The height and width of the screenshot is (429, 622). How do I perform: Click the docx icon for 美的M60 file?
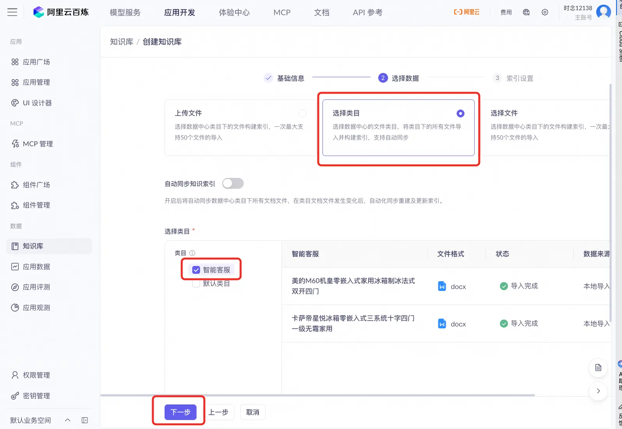coord(442,286)
